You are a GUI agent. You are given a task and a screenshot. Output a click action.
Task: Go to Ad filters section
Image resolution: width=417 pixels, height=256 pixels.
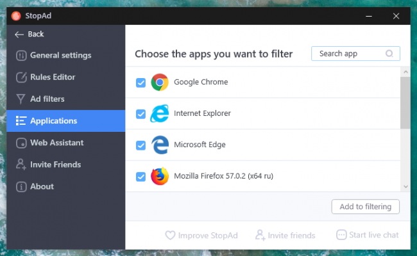[65, 99]
